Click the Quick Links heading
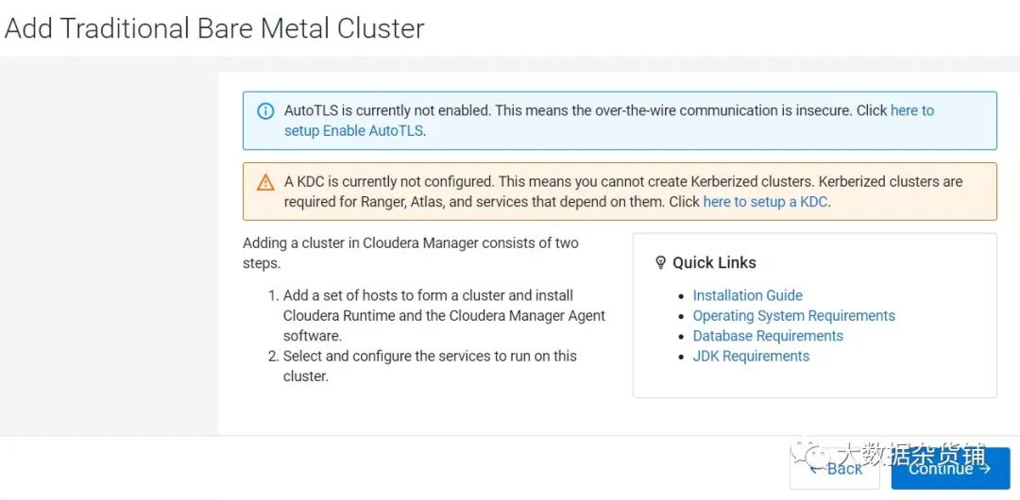1020x500 pixels. 714,262
